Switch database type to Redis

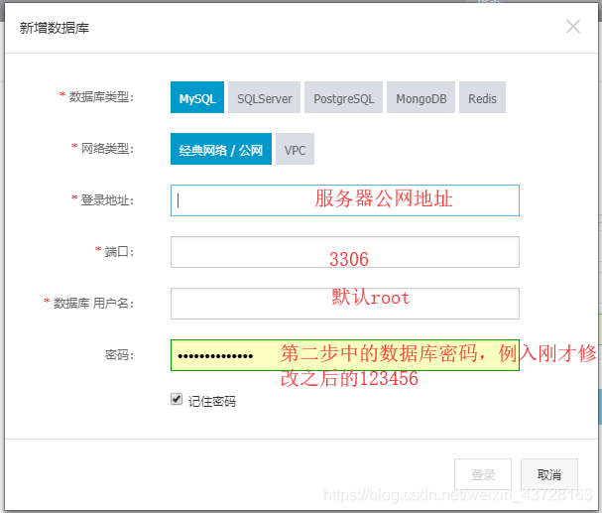click(482, 97)
